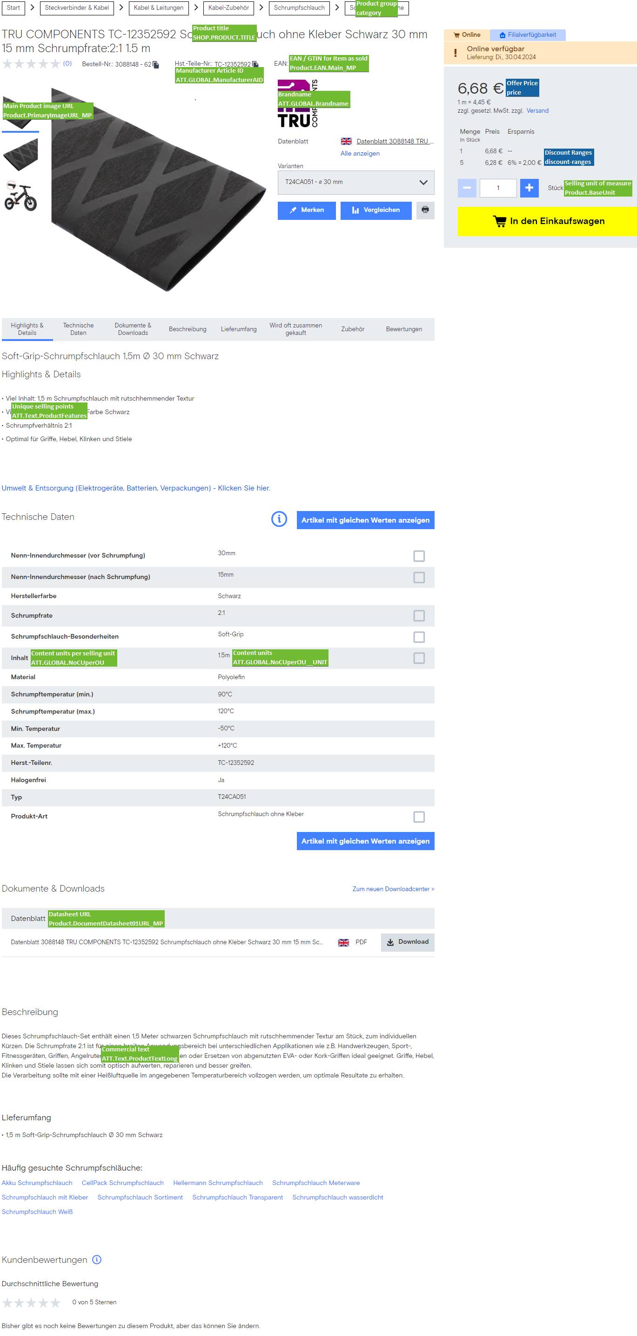
Task: Pin the product with the Merken button
Action: (307, 210)
